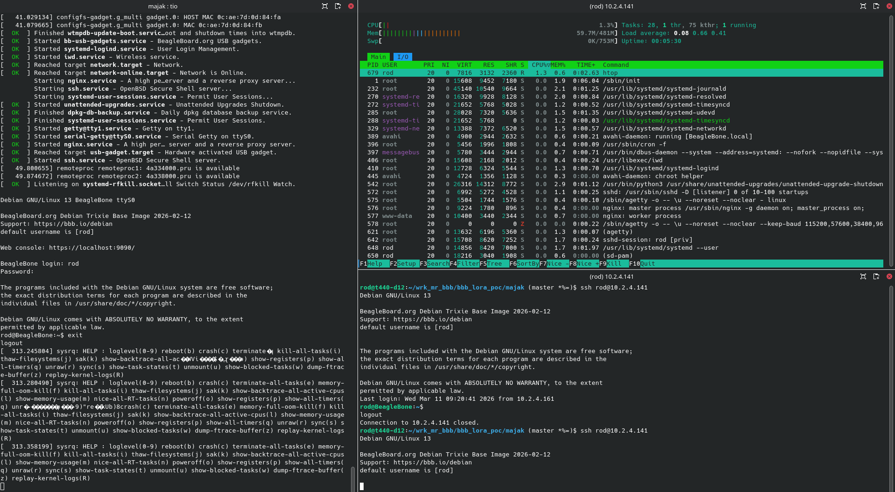Open htop Setup from function bar

click(406, 264)
